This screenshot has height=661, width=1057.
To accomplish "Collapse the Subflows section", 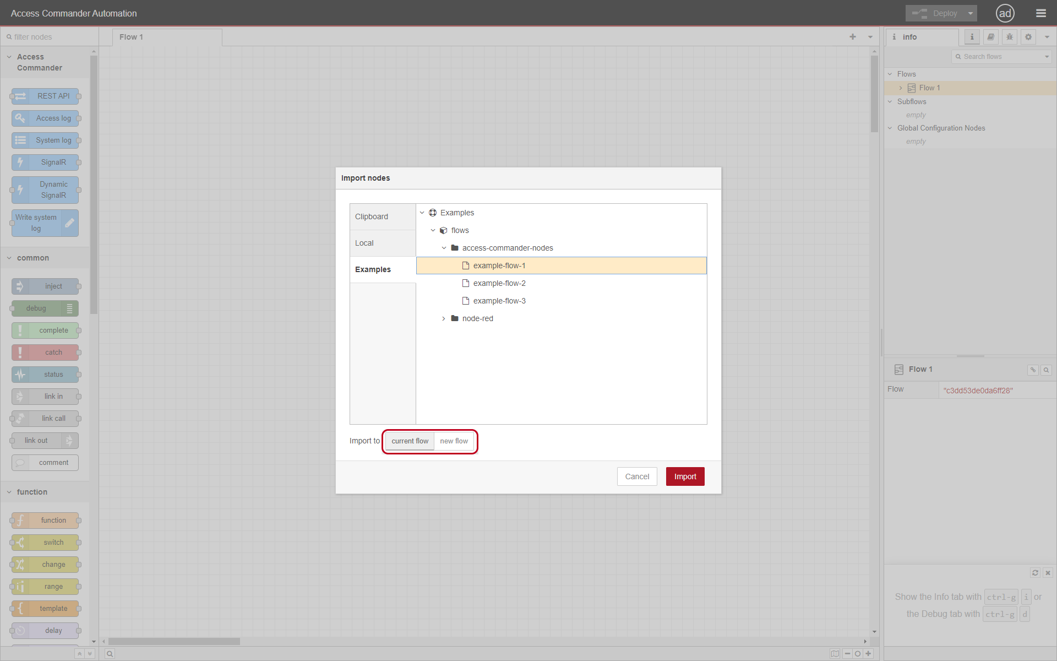I will point(890,101).
